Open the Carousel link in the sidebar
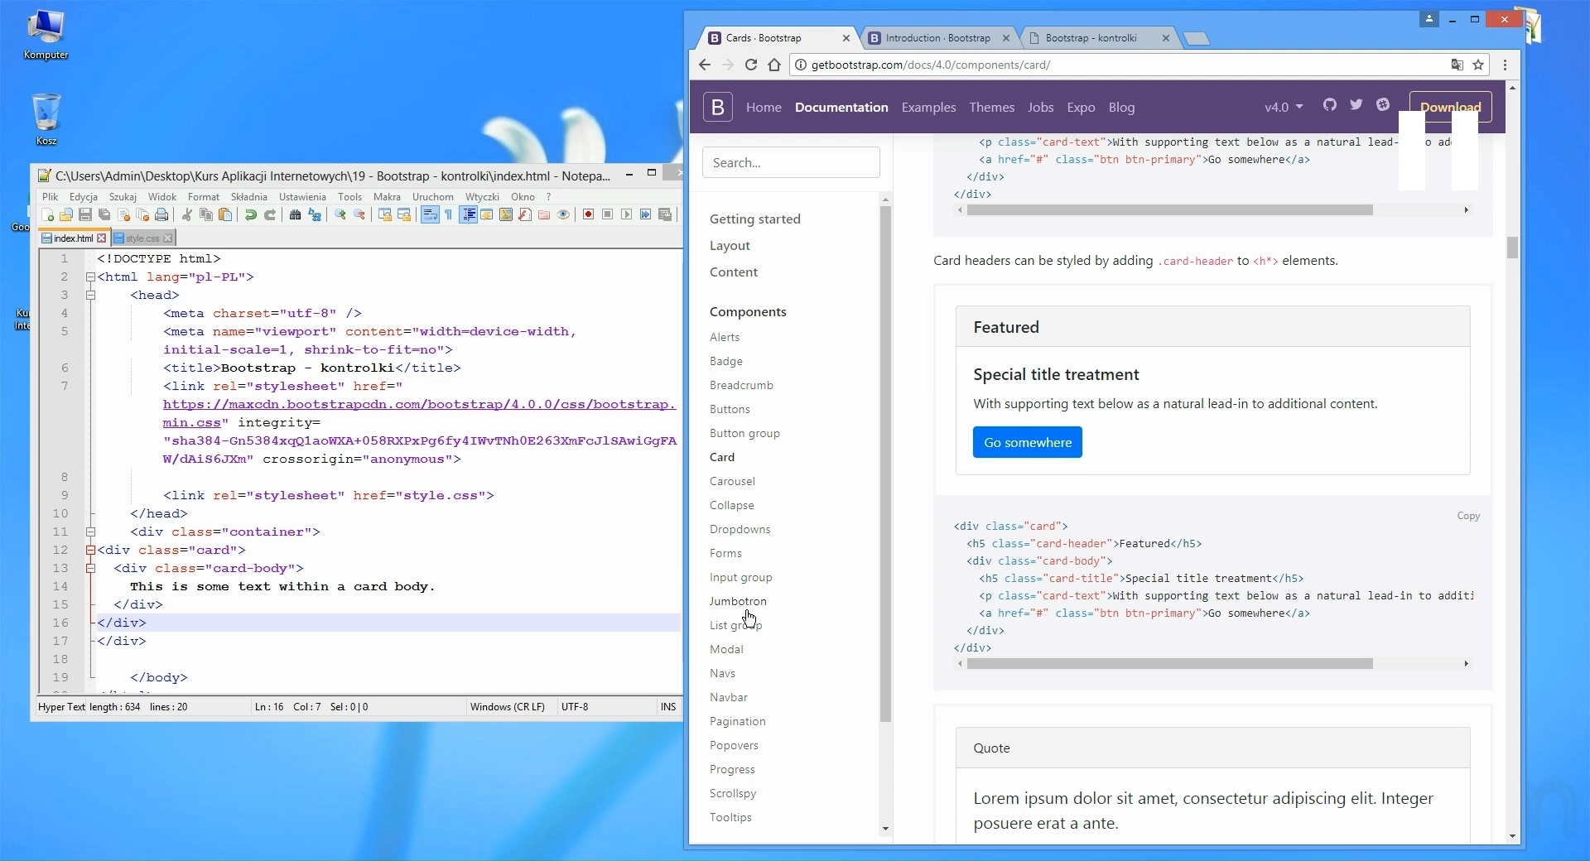 732,481
